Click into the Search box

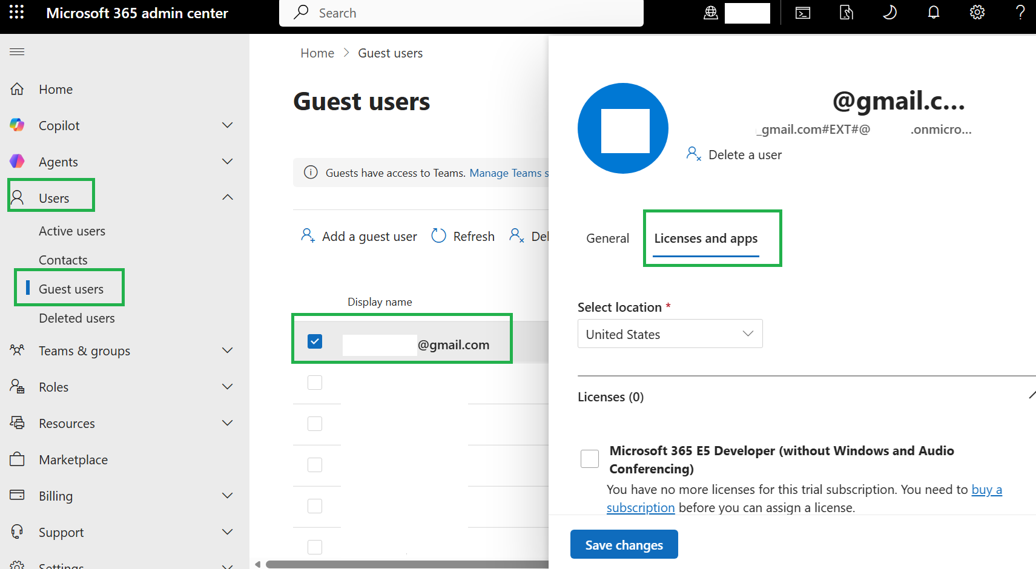[461, 13]
